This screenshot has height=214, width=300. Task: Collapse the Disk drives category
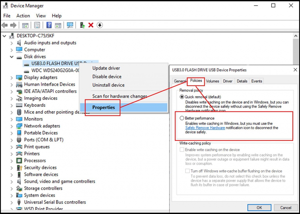(11, 57)
